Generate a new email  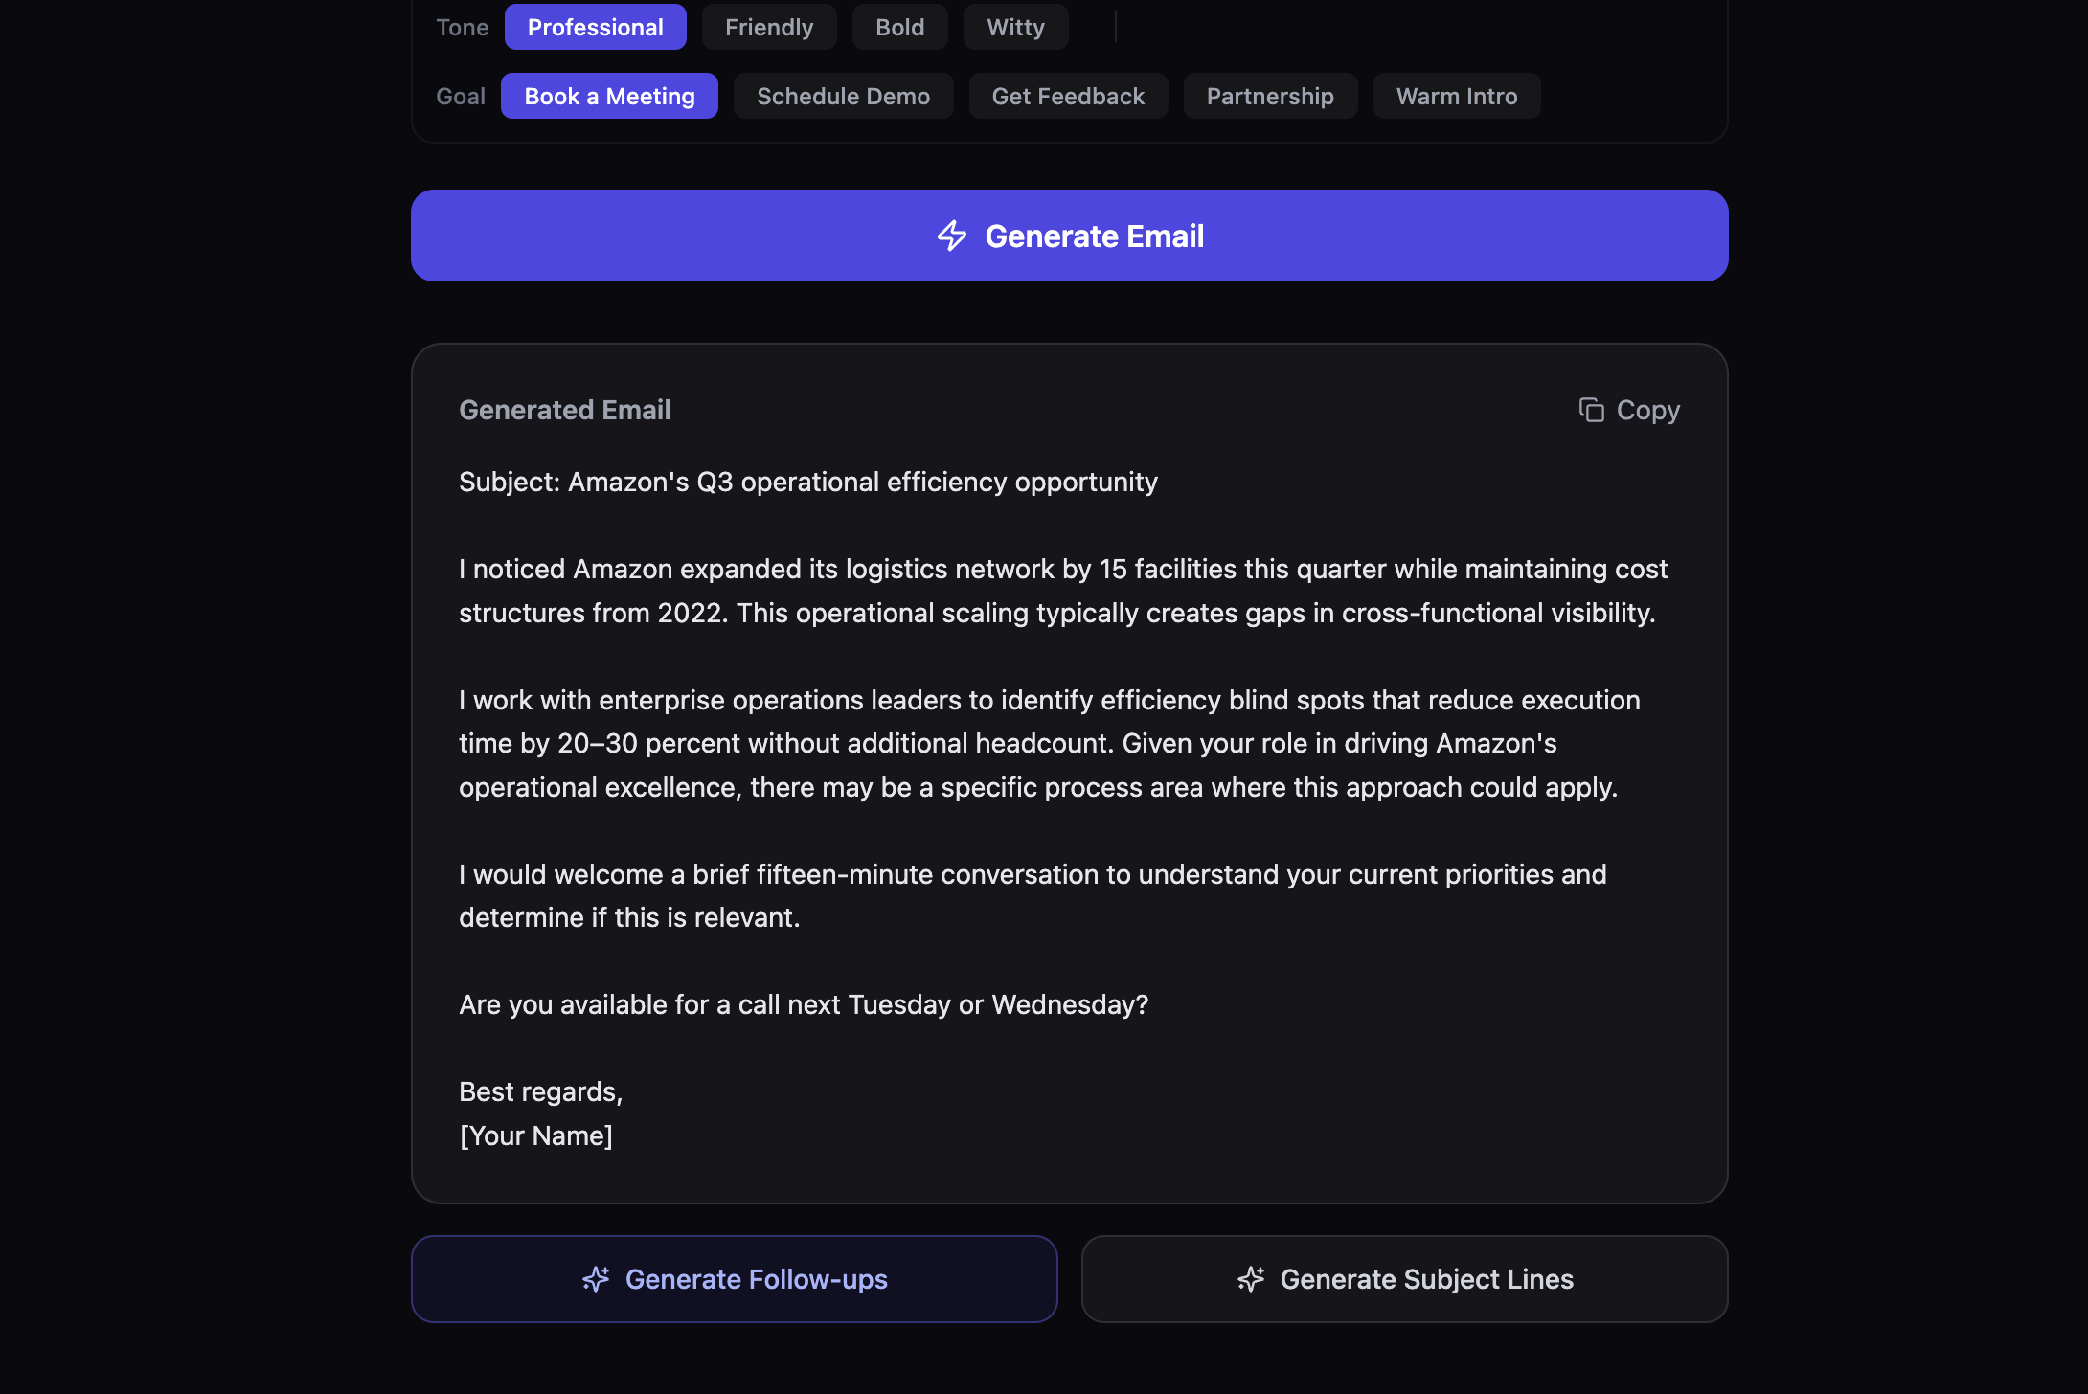click(x=1068, y=236)
